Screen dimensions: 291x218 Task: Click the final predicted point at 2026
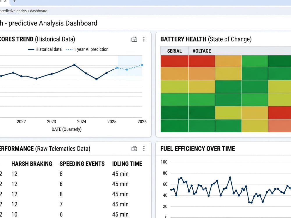(142, 65)
